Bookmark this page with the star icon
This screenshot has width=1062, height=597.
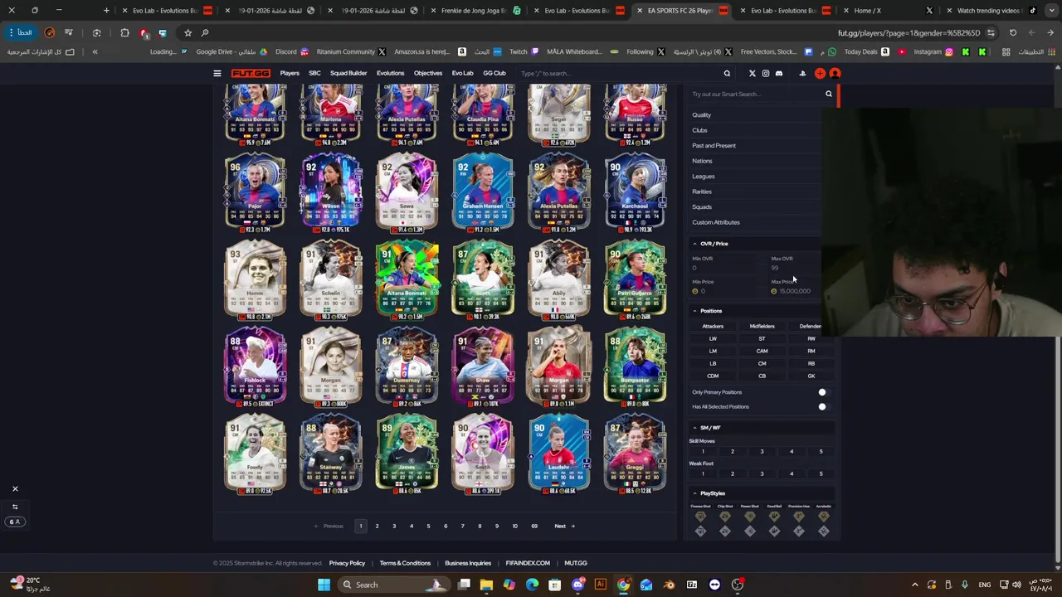[x=188, y=32]
